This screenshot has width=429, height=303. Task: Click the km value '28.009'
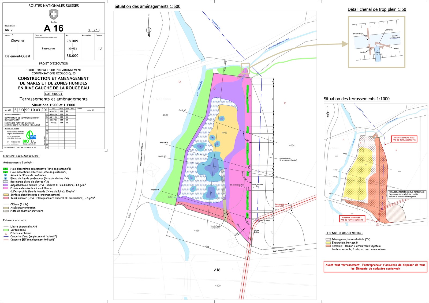click(72, 41)
